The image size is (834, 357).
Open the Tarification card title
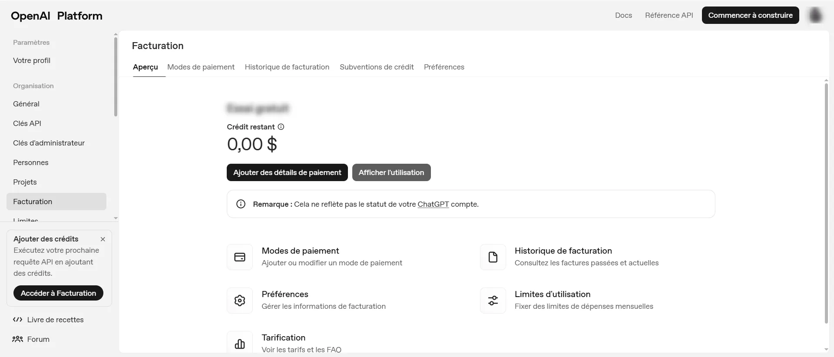tap(283, 337)
